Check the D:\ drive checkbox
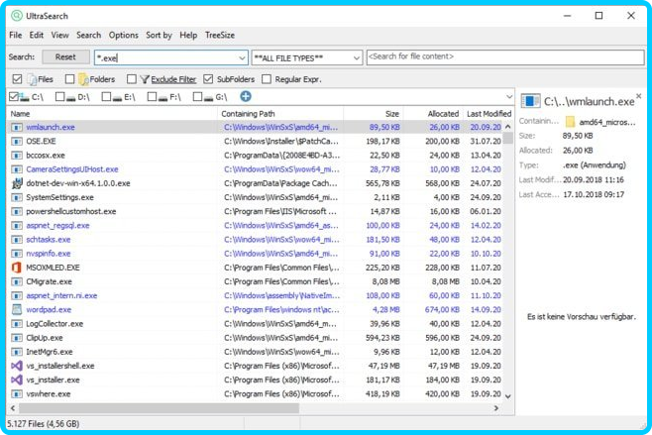The height and width of the screenshot is (435, 652). pyautogui.click(x=59, y=97)
